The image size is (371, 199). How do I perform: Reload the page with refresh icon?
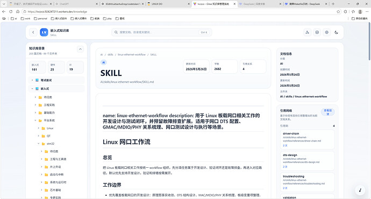point(11,11)
